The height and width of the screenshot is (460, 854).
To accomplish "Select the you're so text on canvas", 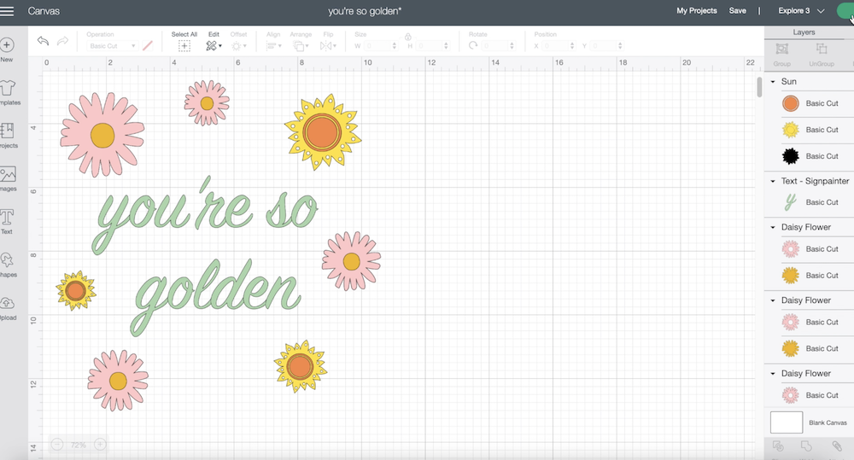I will click(x=206, y=213).
